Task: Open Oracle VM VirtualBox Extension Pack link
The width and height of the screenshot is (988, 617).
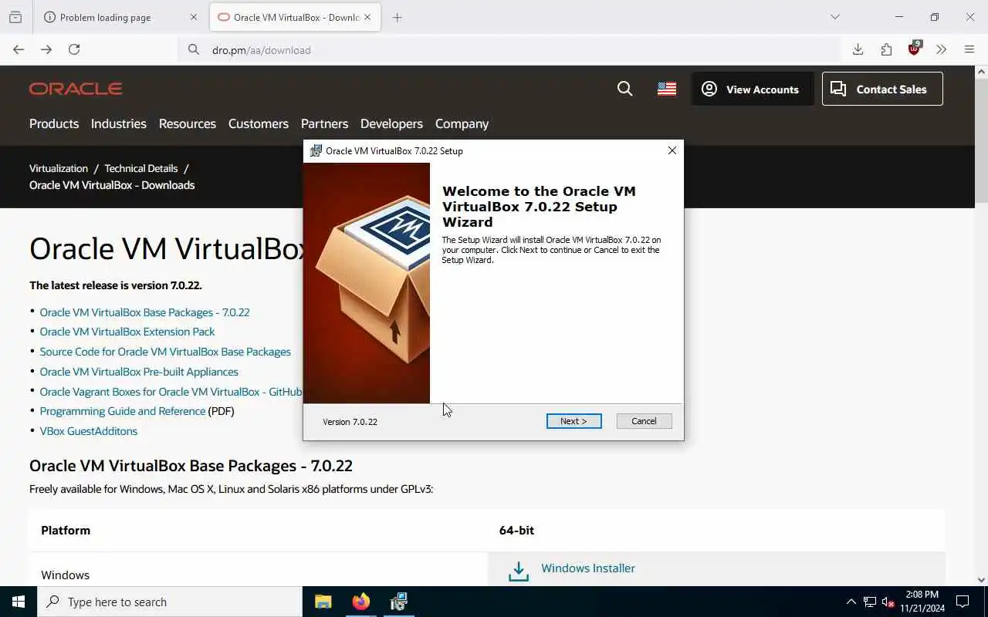Action: 127,332
